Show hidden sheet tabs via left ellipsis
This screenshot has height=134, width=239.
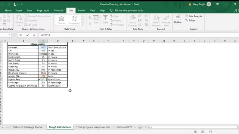7,127
